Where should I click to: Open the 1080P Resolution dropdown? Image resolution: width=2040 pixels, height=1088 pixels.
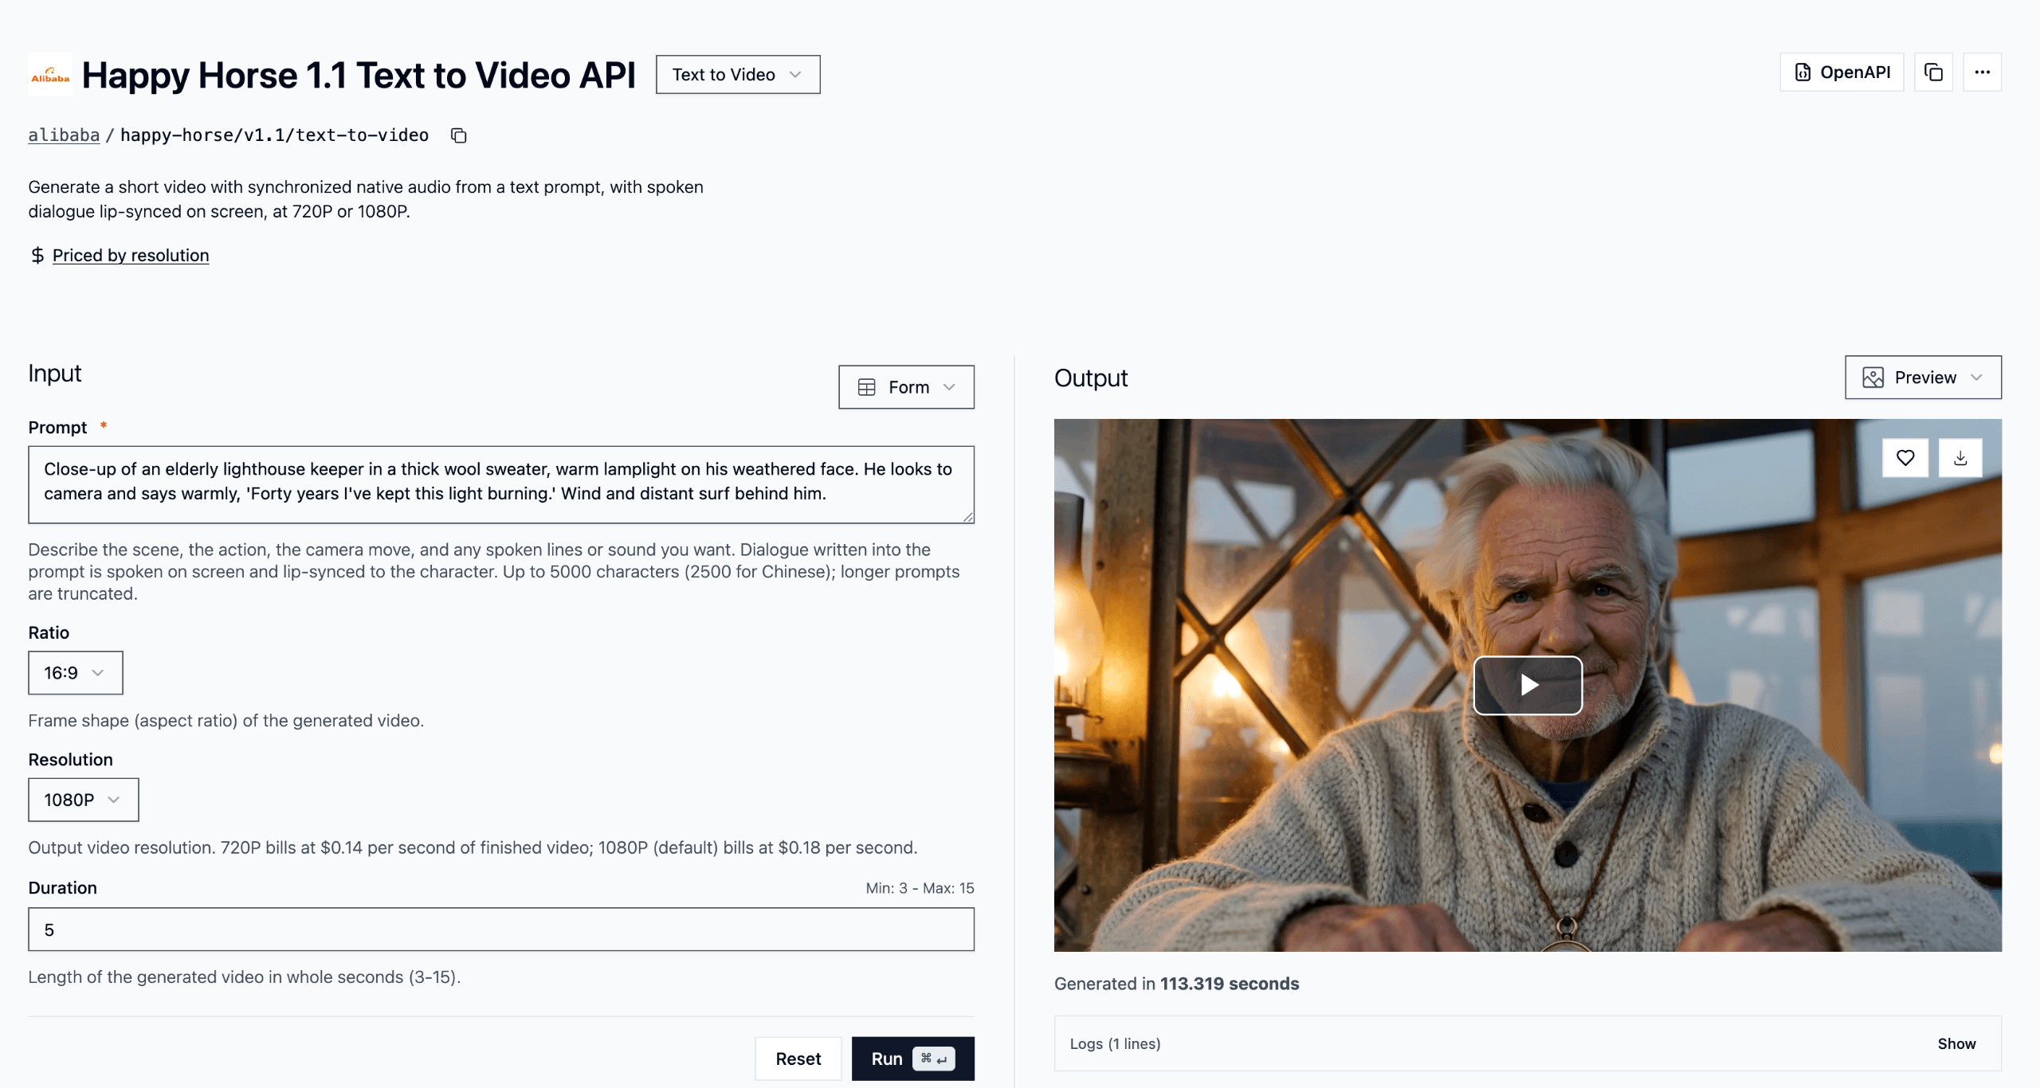click(x=84, y=800)
